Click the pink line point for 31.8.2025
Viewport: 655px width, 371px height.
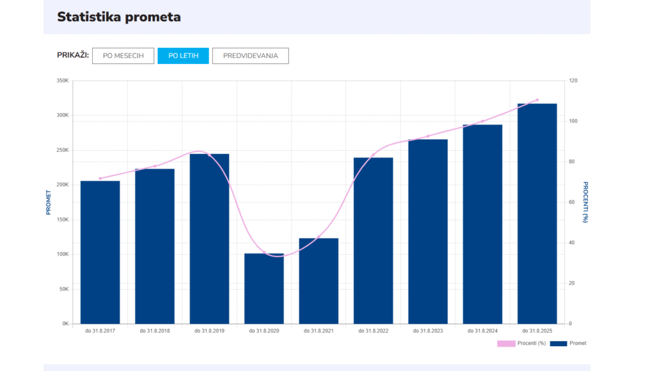tap(537, 100)
